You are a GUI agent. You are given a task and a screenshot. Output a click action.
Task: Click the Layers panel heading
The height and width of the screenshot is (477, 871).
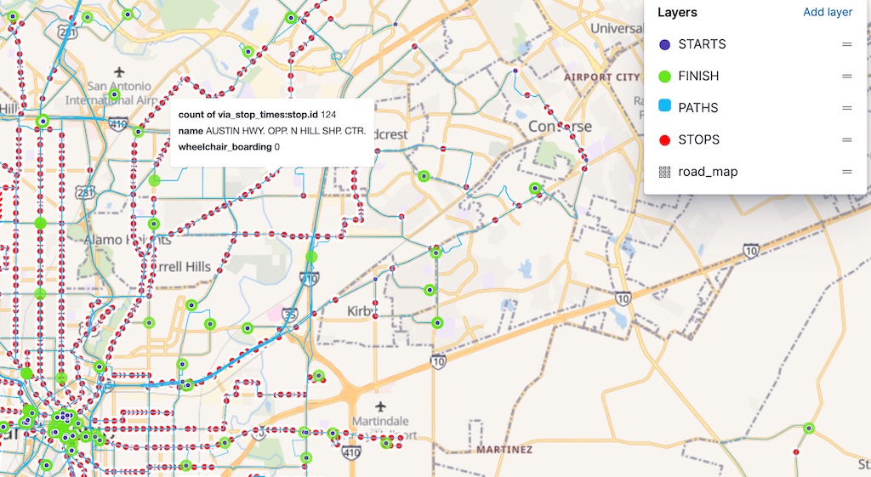[x=677, y=12]
